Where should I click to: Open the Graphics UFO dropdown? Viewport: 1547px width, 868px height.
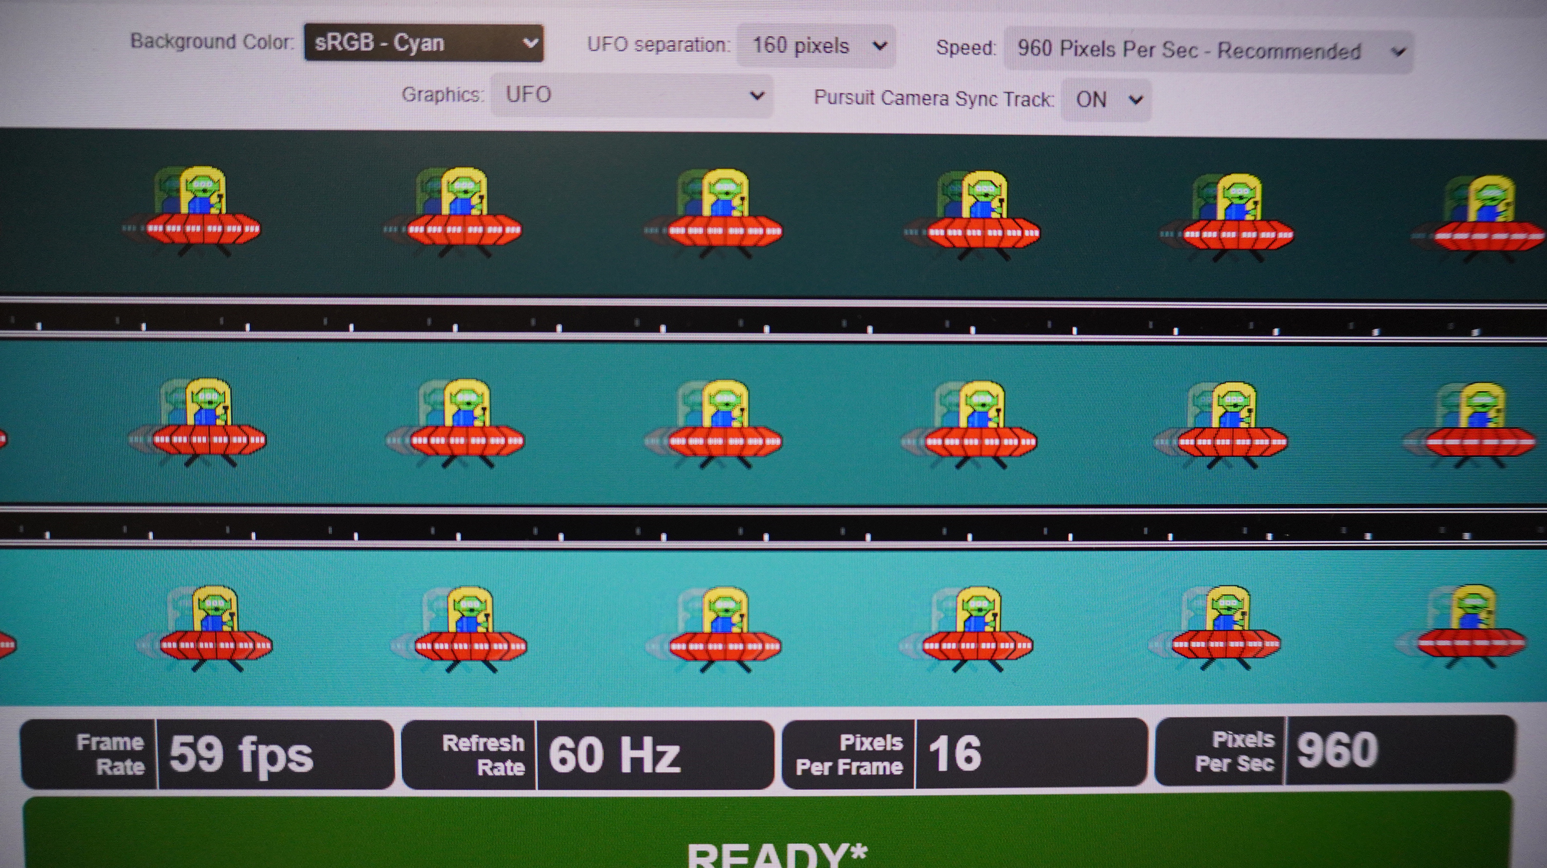pos(631,95)
